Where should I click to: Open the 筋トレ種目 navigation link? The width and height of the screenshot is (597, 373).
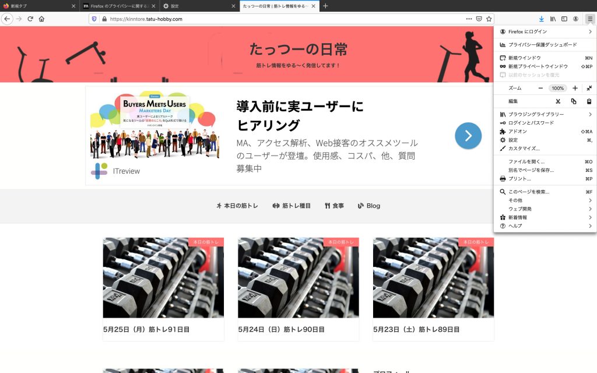click(292, 206)
